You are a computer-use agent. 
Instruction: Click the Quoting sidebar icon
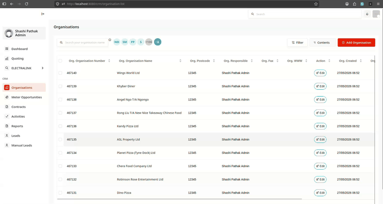tap(7, 58)
